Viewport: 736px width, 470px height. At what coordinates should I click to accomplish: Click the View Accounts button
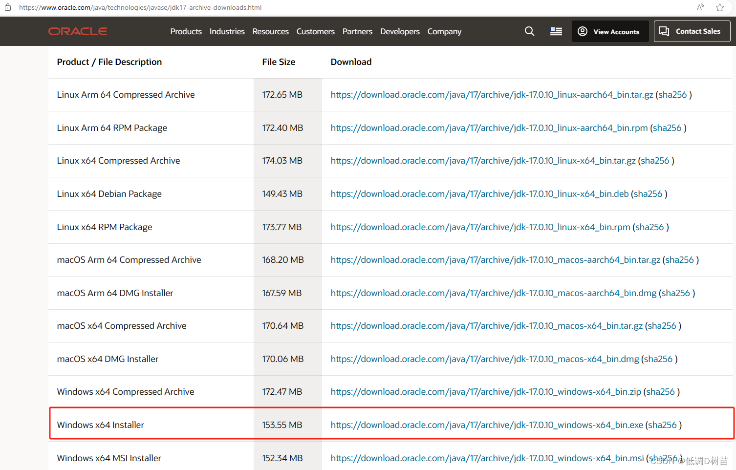click(x=610, y=31)
